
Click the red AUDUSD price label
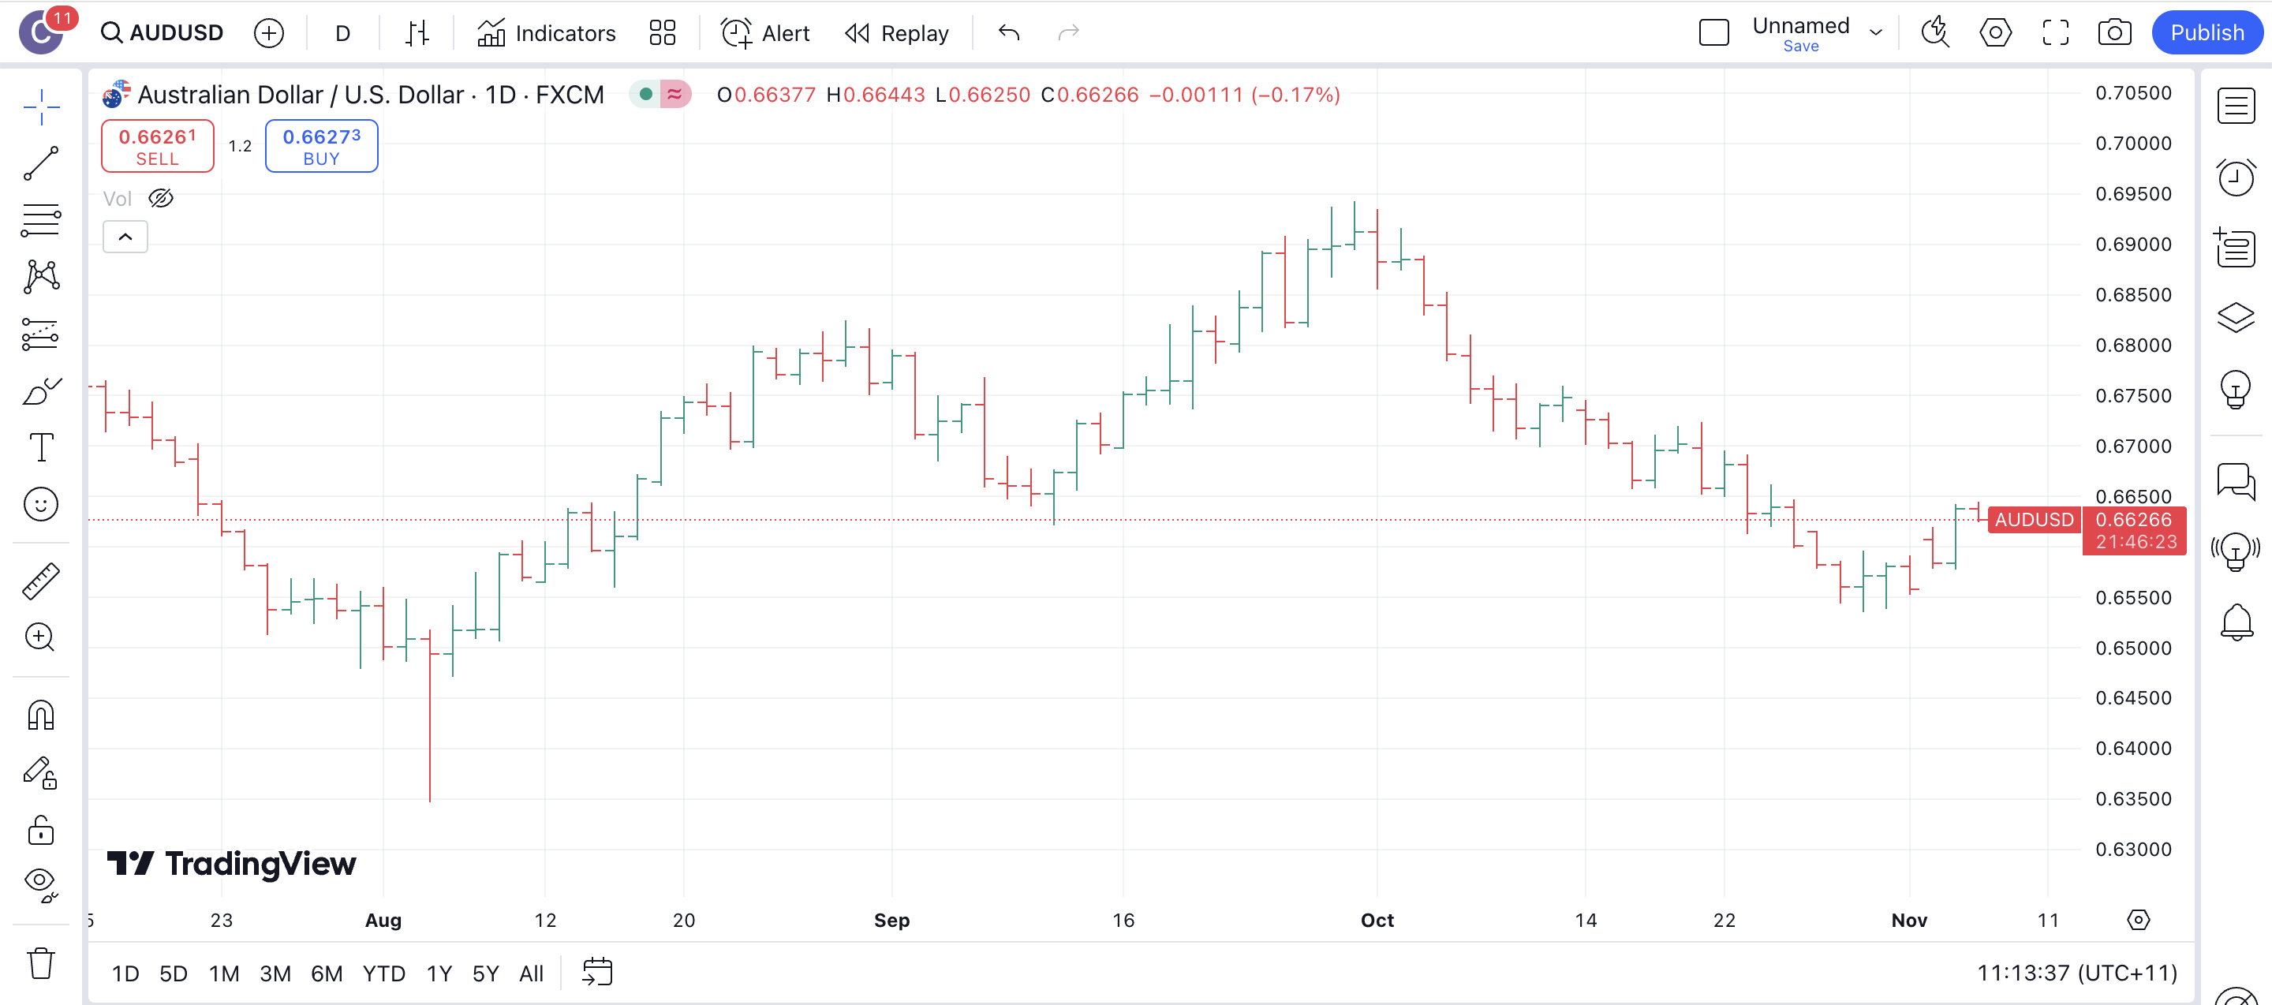(x=2034, y=519)
